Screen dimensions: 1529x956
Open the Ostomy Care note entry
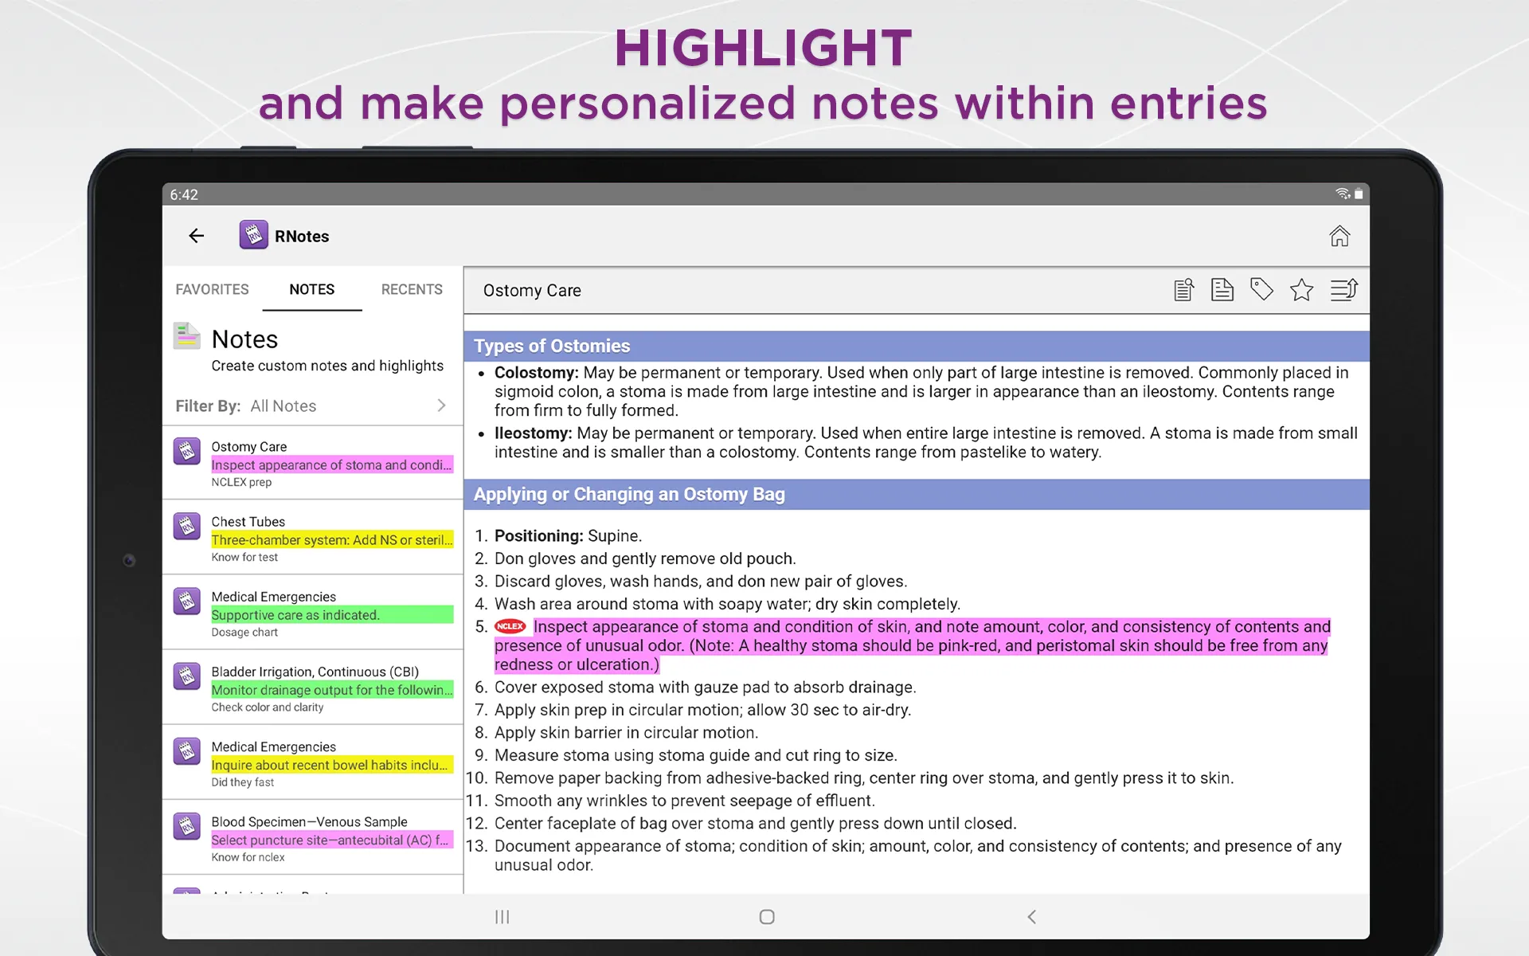[312, 463]
